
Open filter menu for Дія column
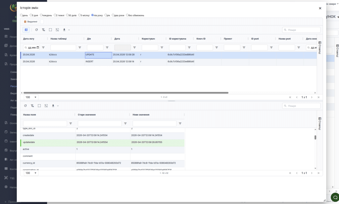tap(107, 48)
